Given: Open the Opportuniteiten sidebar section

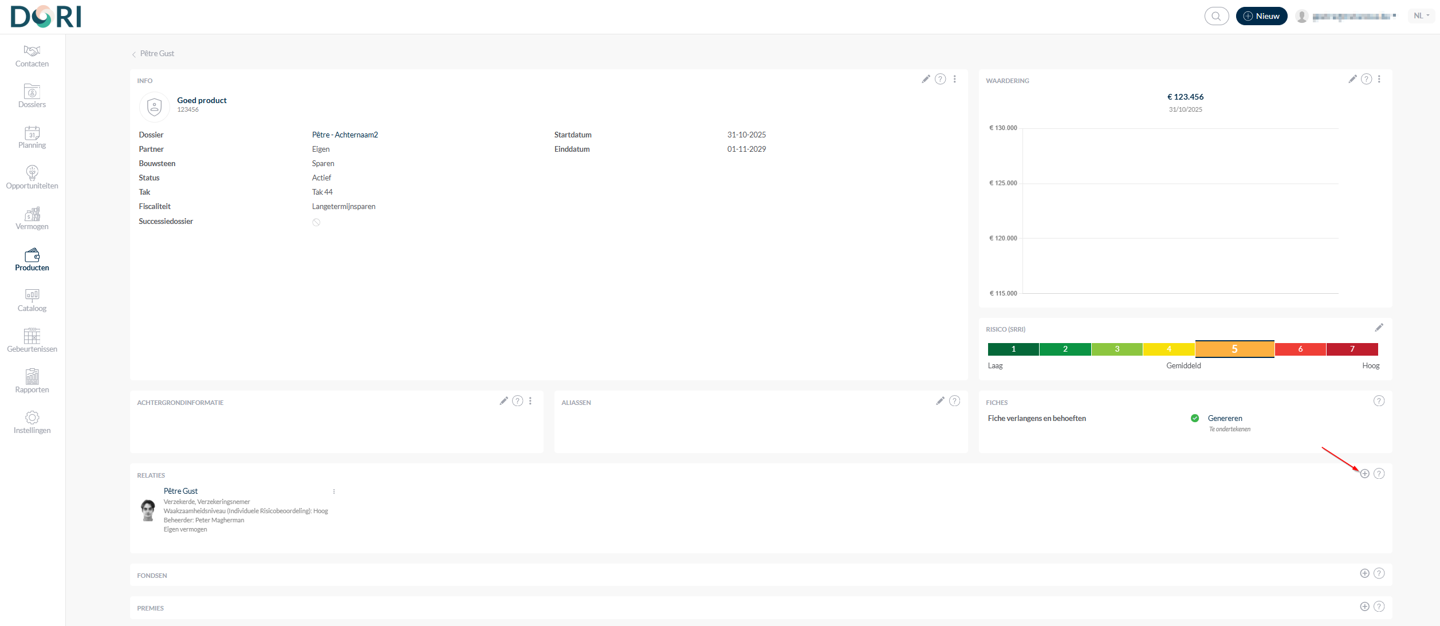Looking at the screenshot, I should (32, 178).
